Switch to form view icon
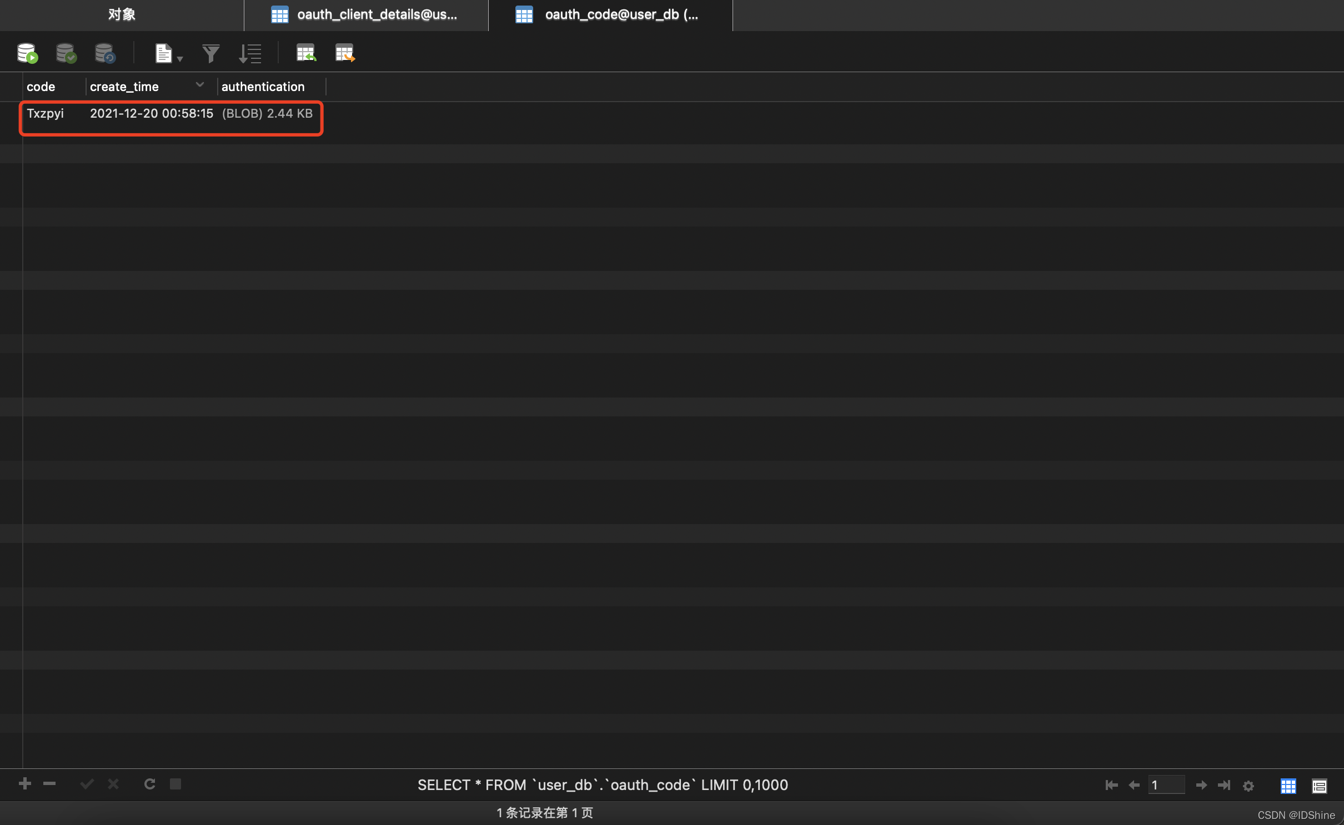1344x825 pixels. (1320, 786)
